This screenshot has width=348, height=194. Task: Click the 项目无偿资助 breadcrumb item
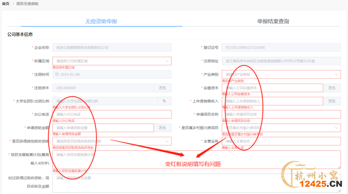[x=27, y=3]
